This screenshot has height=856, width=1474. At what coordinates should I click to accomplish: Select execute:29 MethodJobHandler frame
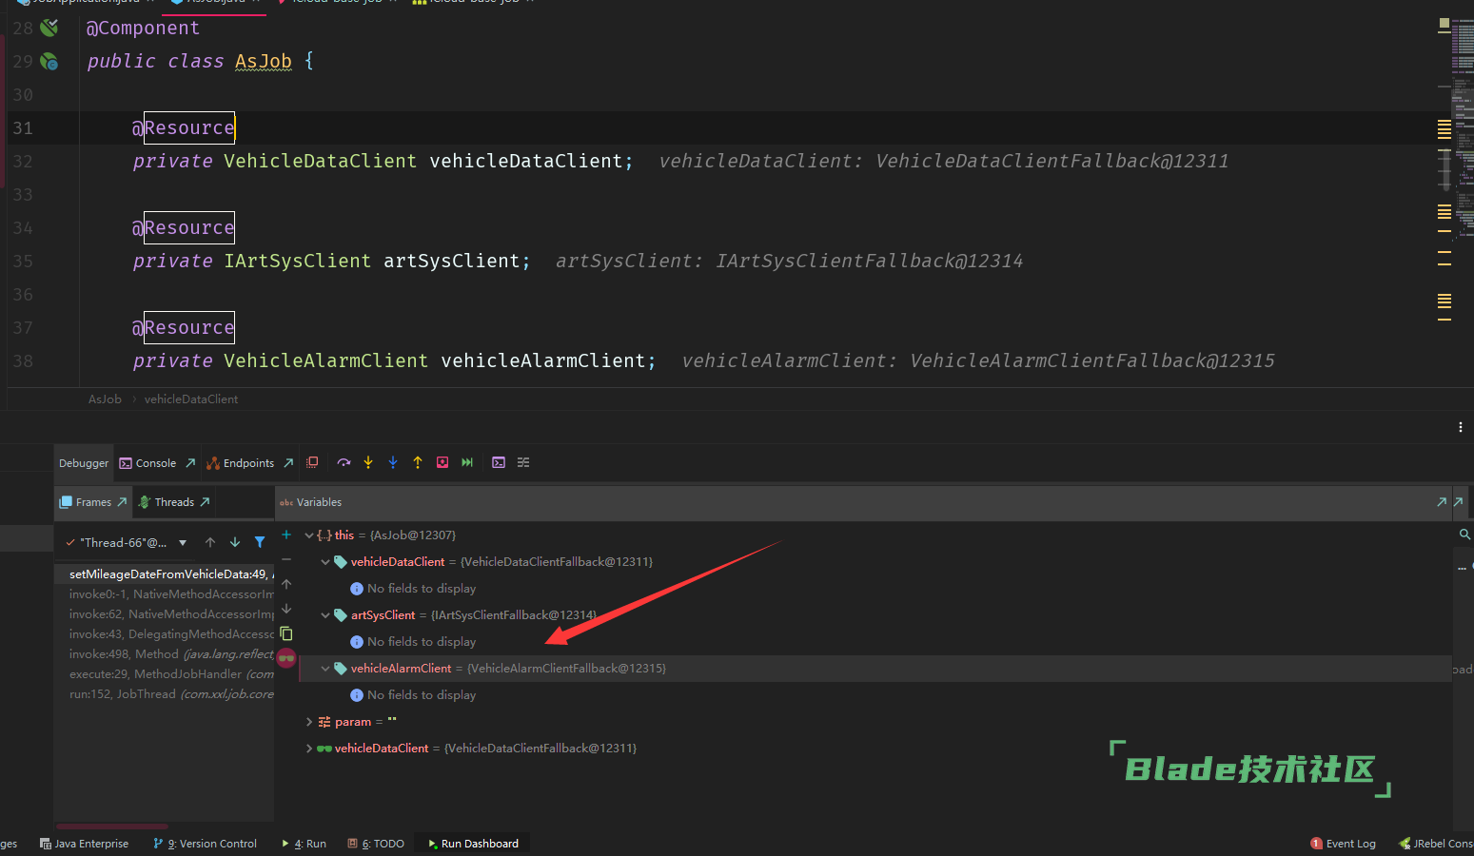(x=164, y=674)
